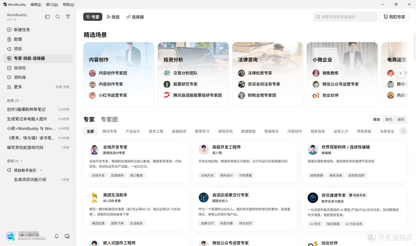Screen dimensions: 416x246
Task: Collapse the 空间 (1) section
Action: click(22, 161)
